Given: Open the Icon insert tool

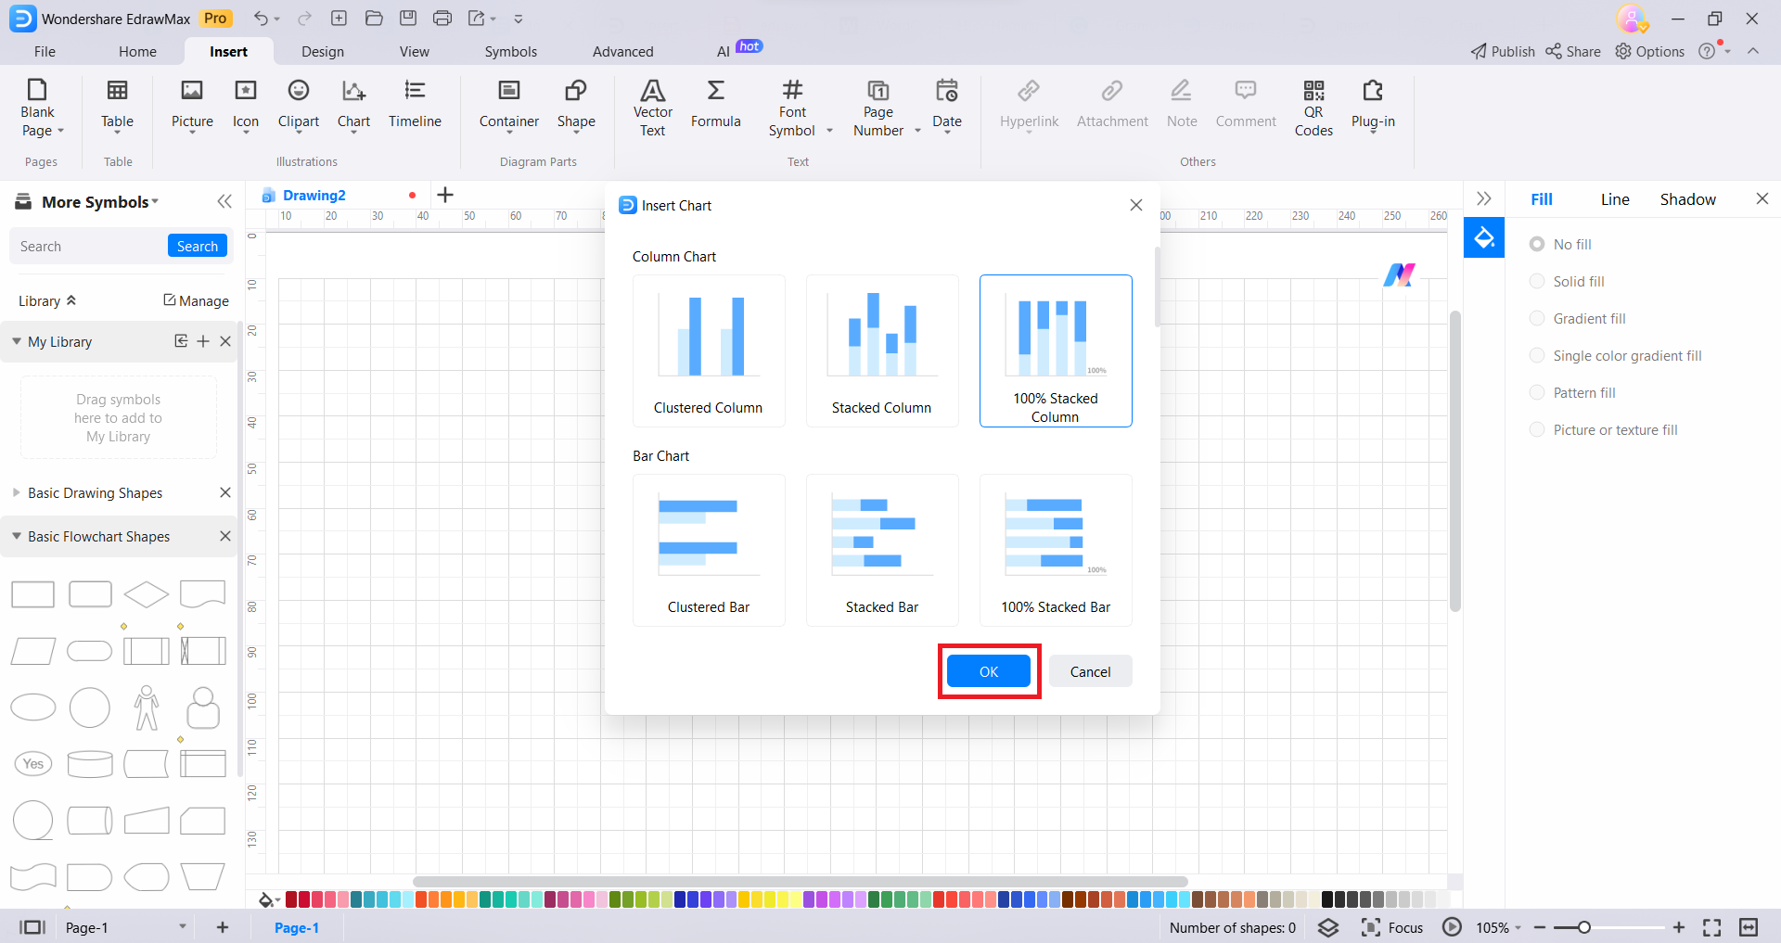Looking at the screenshot, I should [x=246, y=107].
